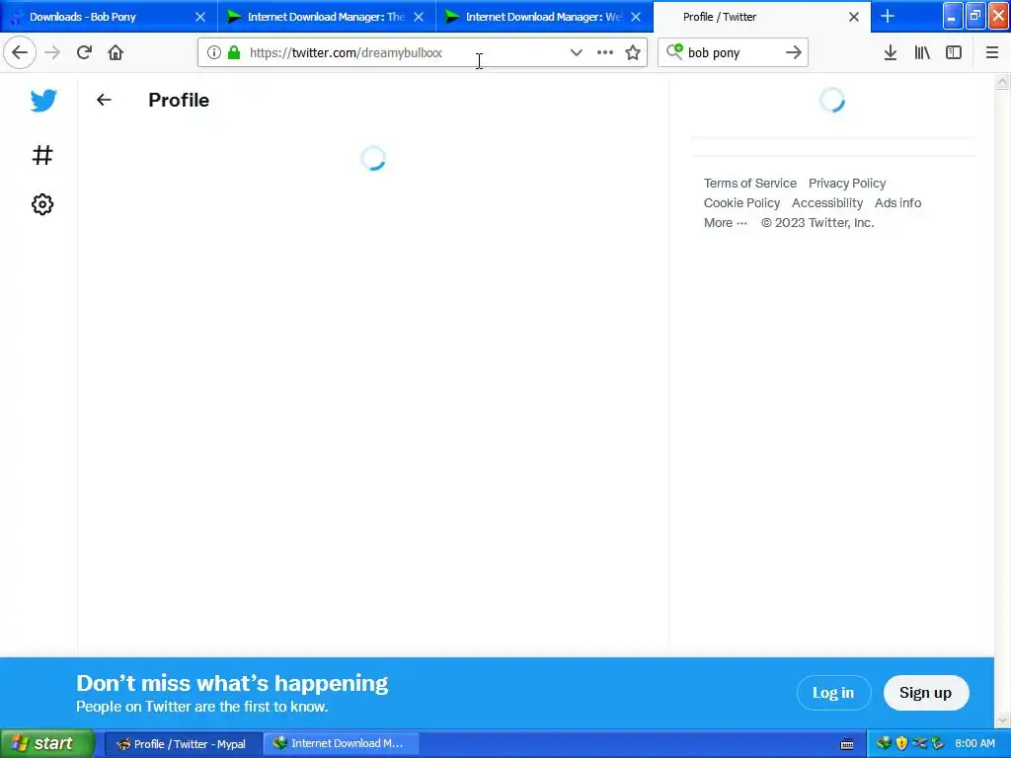Click the system tray shield icon
This screenshot has width=1011, height=758.
(901, 743)
